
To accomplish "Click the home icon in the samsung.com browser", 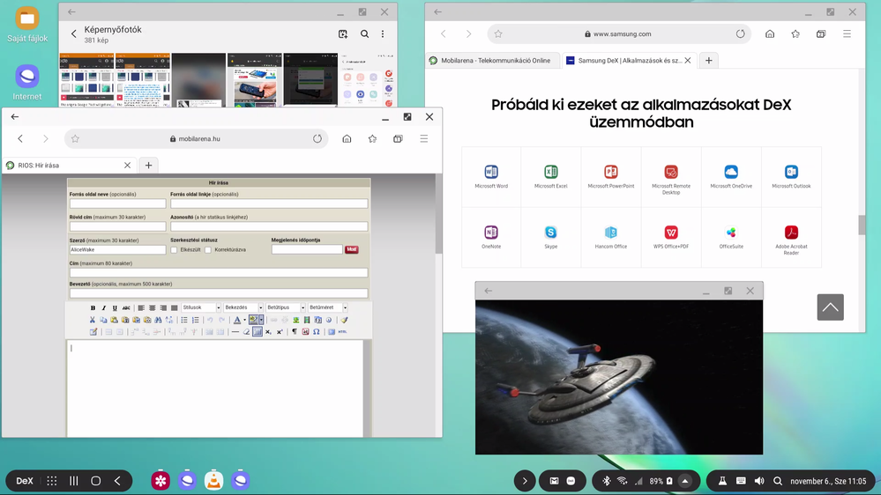I will (x=770, y=33).
